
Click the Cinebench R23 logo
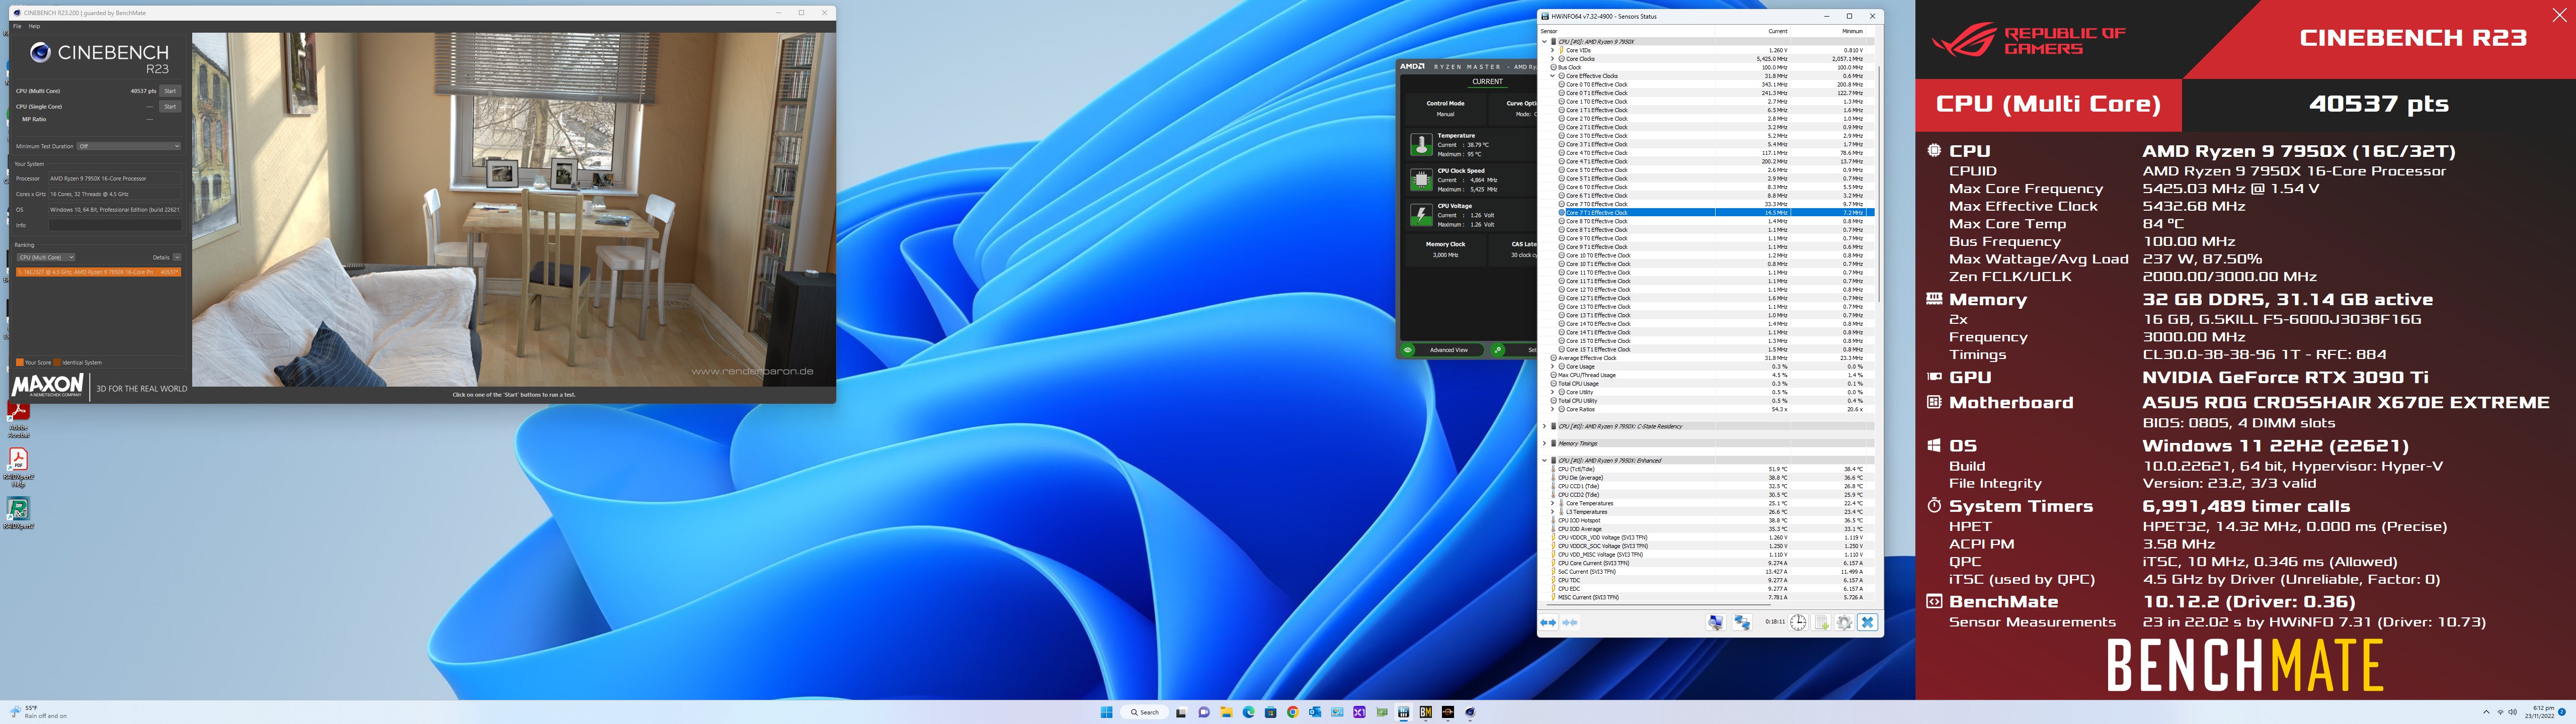pos(99,58)
